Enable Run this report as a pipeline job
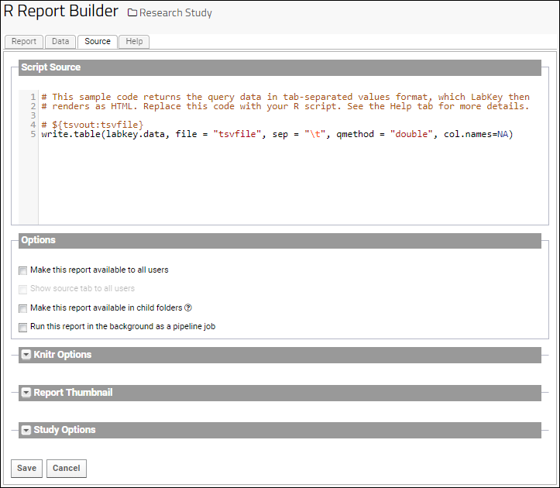 point(23,327)
